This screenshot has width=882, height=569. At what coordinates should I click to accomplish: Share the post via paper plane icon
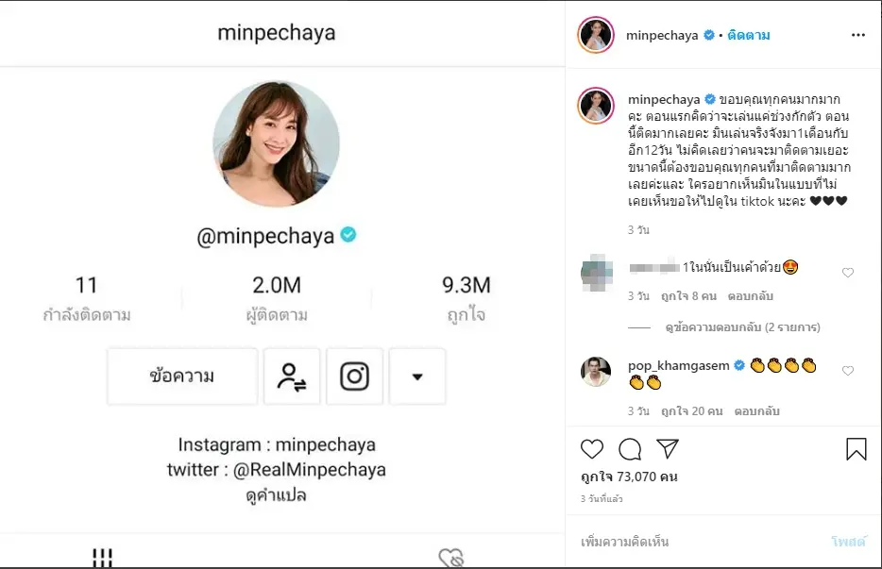tap(668, 449)
